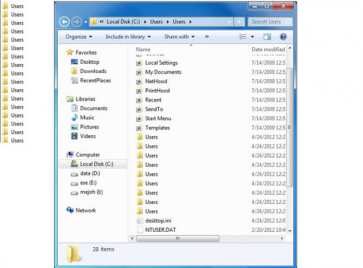
Task: Click the Videos library film icon
Action: click(75, 136)
